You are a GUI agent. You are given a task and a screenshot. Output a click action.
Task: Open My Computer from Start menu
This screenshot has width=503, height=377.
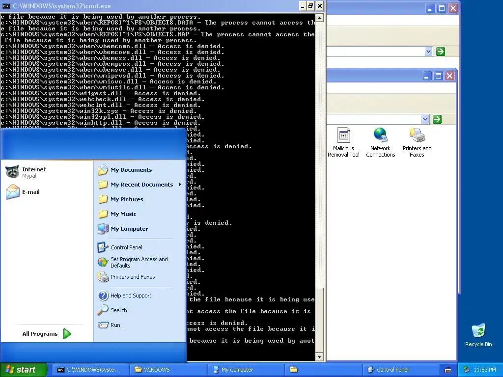140,229
